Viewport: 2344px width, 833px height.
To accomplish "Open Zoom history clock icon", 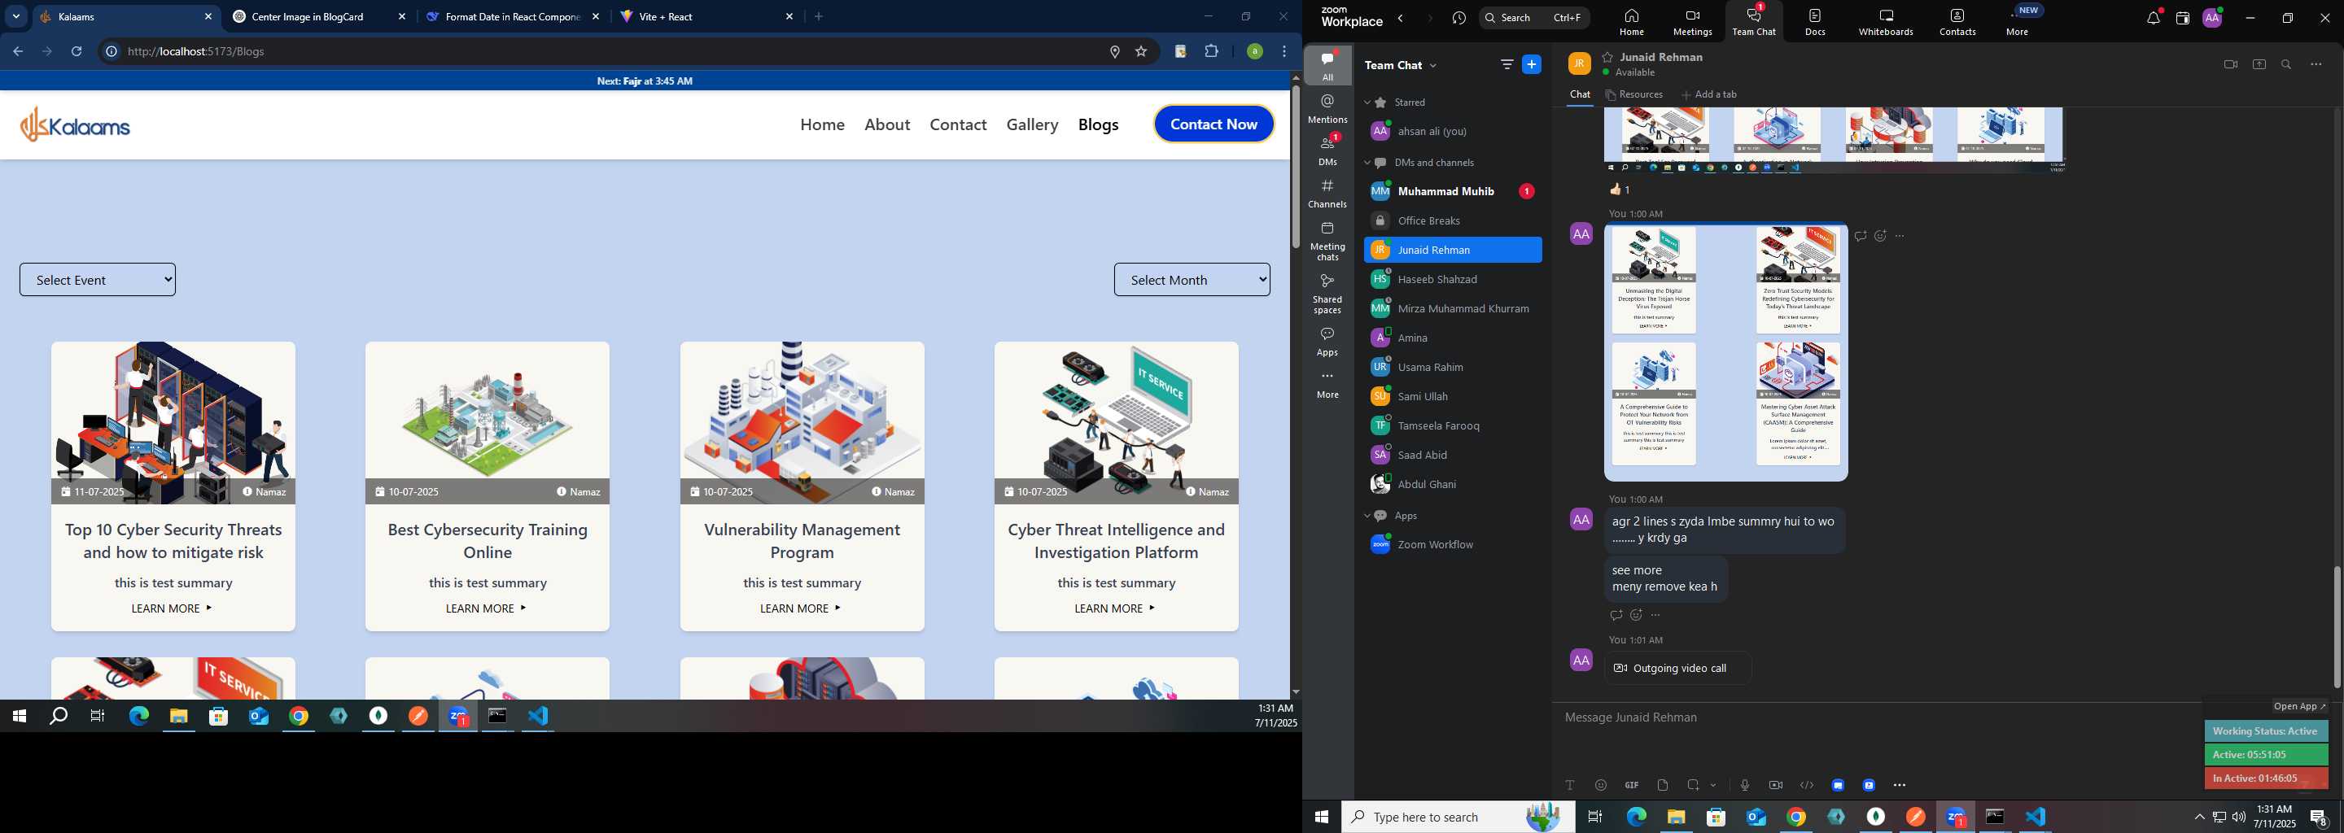I will pyautogui.click(x=1459, y=18).
